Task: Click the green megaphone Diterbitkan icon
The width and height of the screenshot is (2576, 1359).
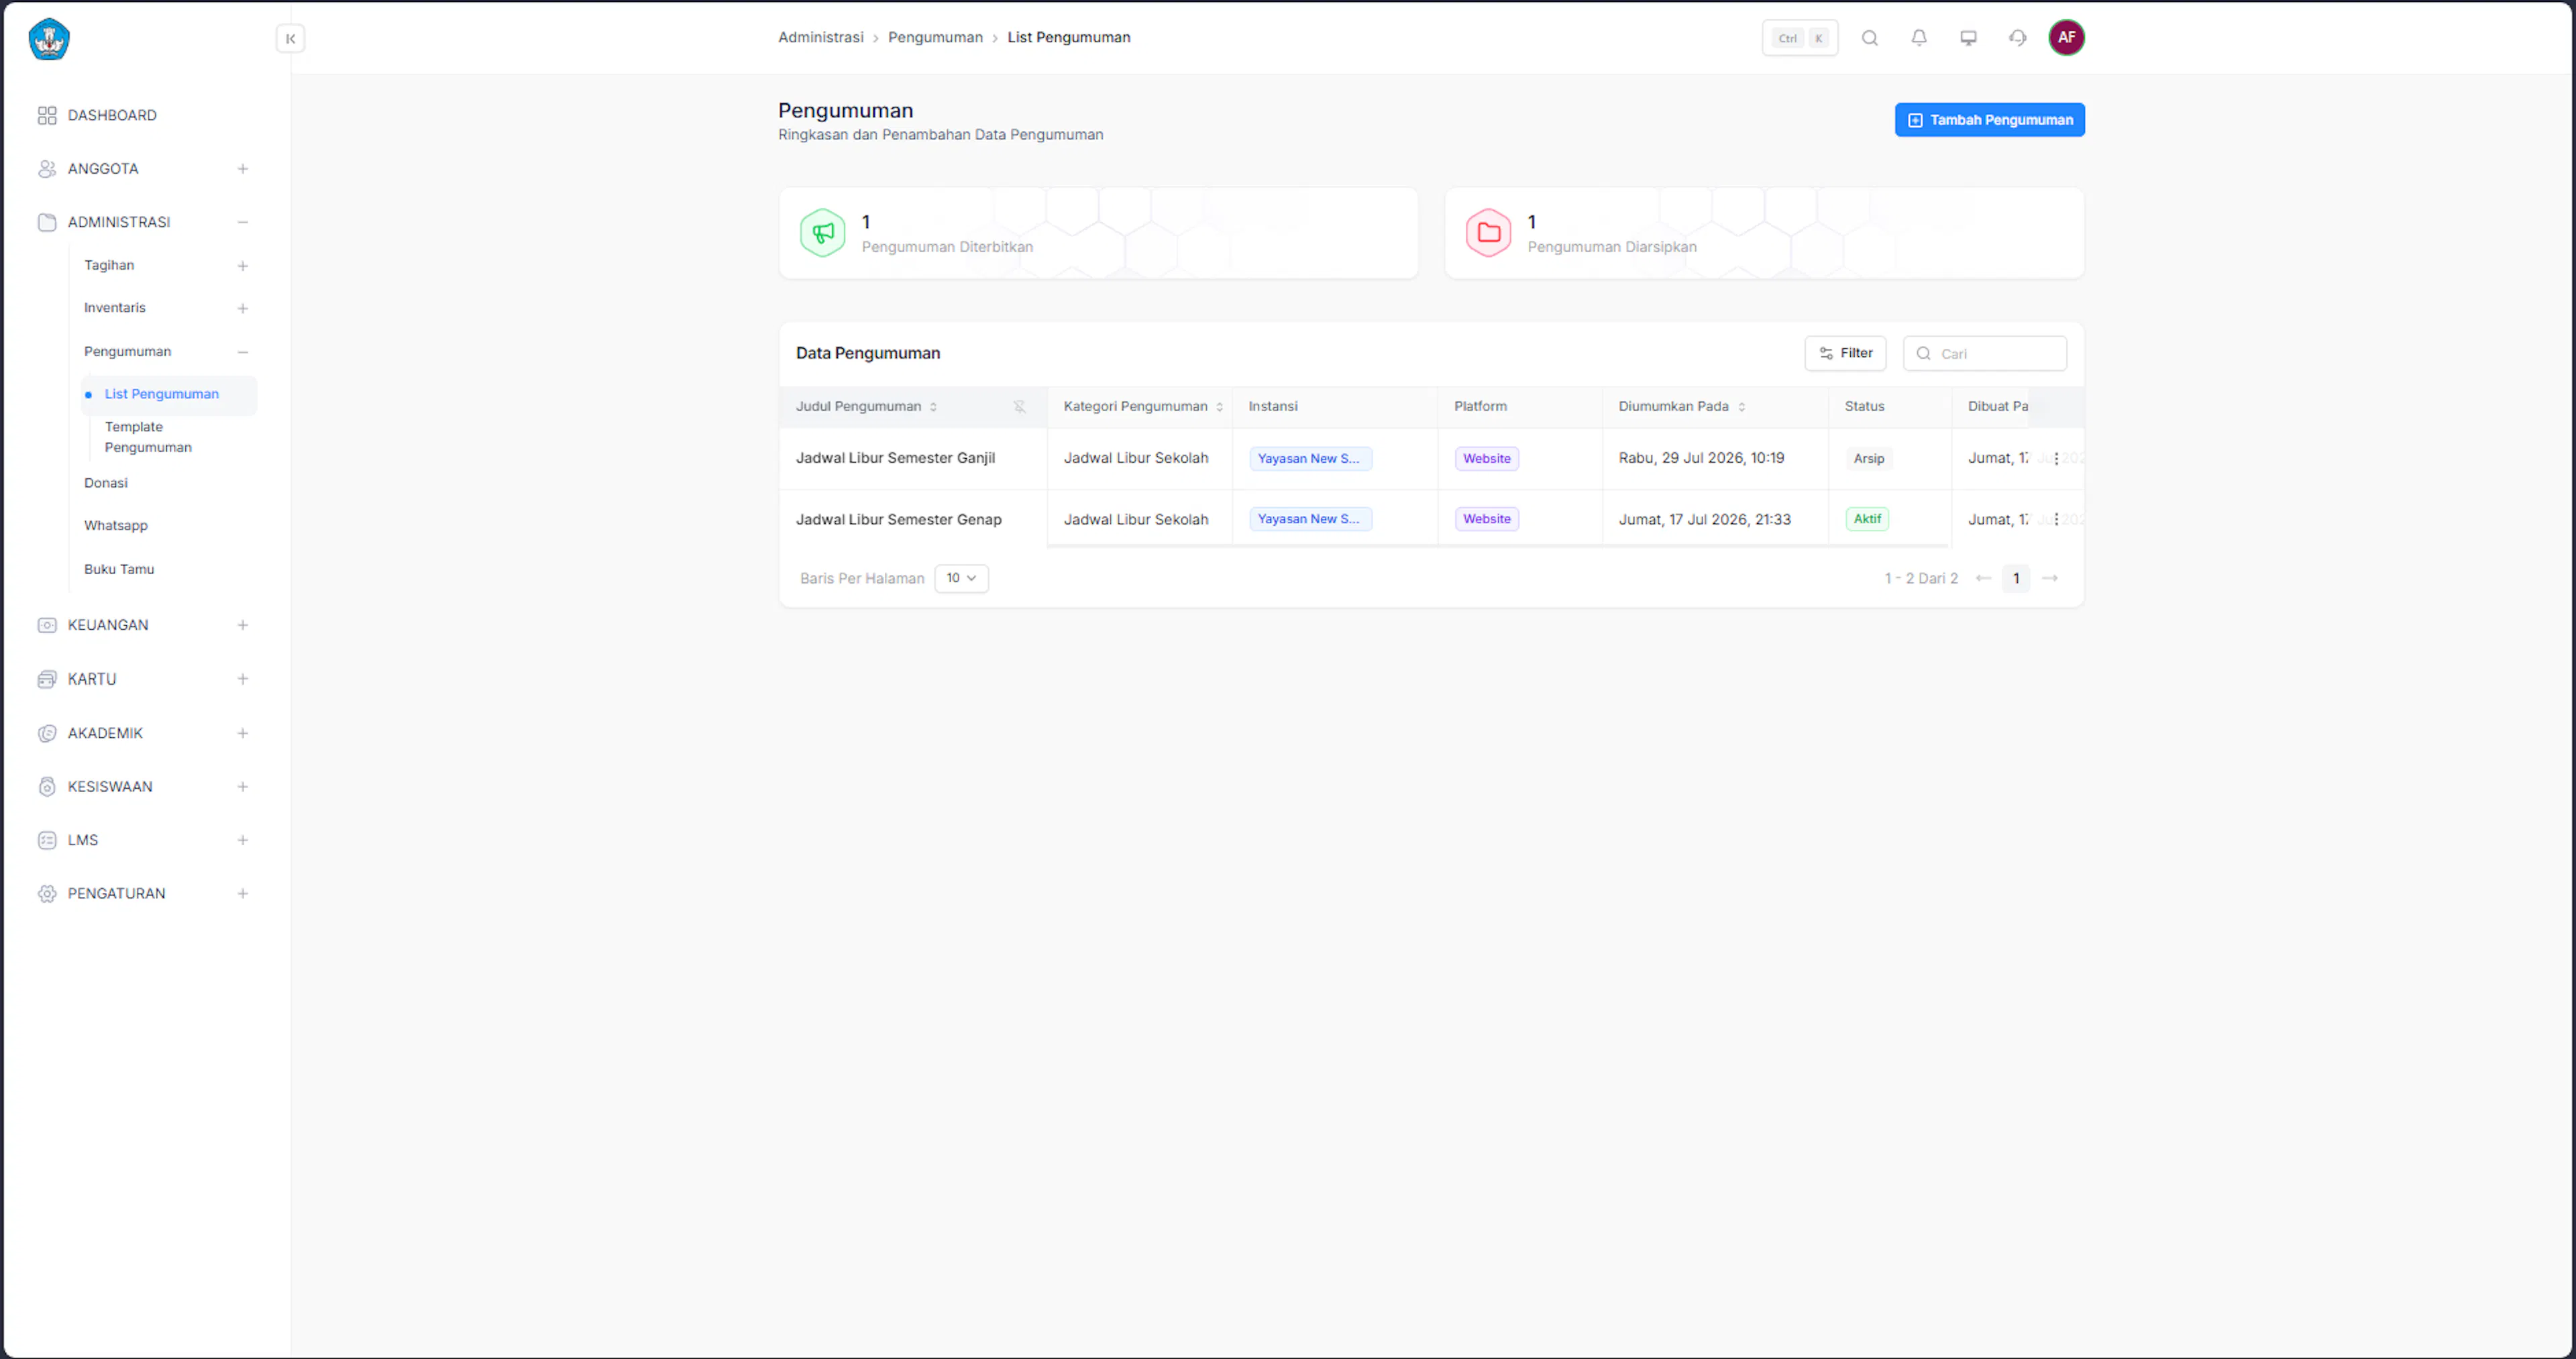Action: 822,233
